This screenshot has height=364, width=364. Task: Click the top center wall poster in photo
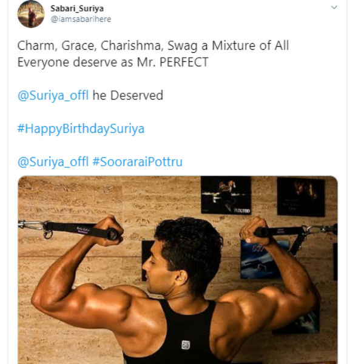[226, 195]
